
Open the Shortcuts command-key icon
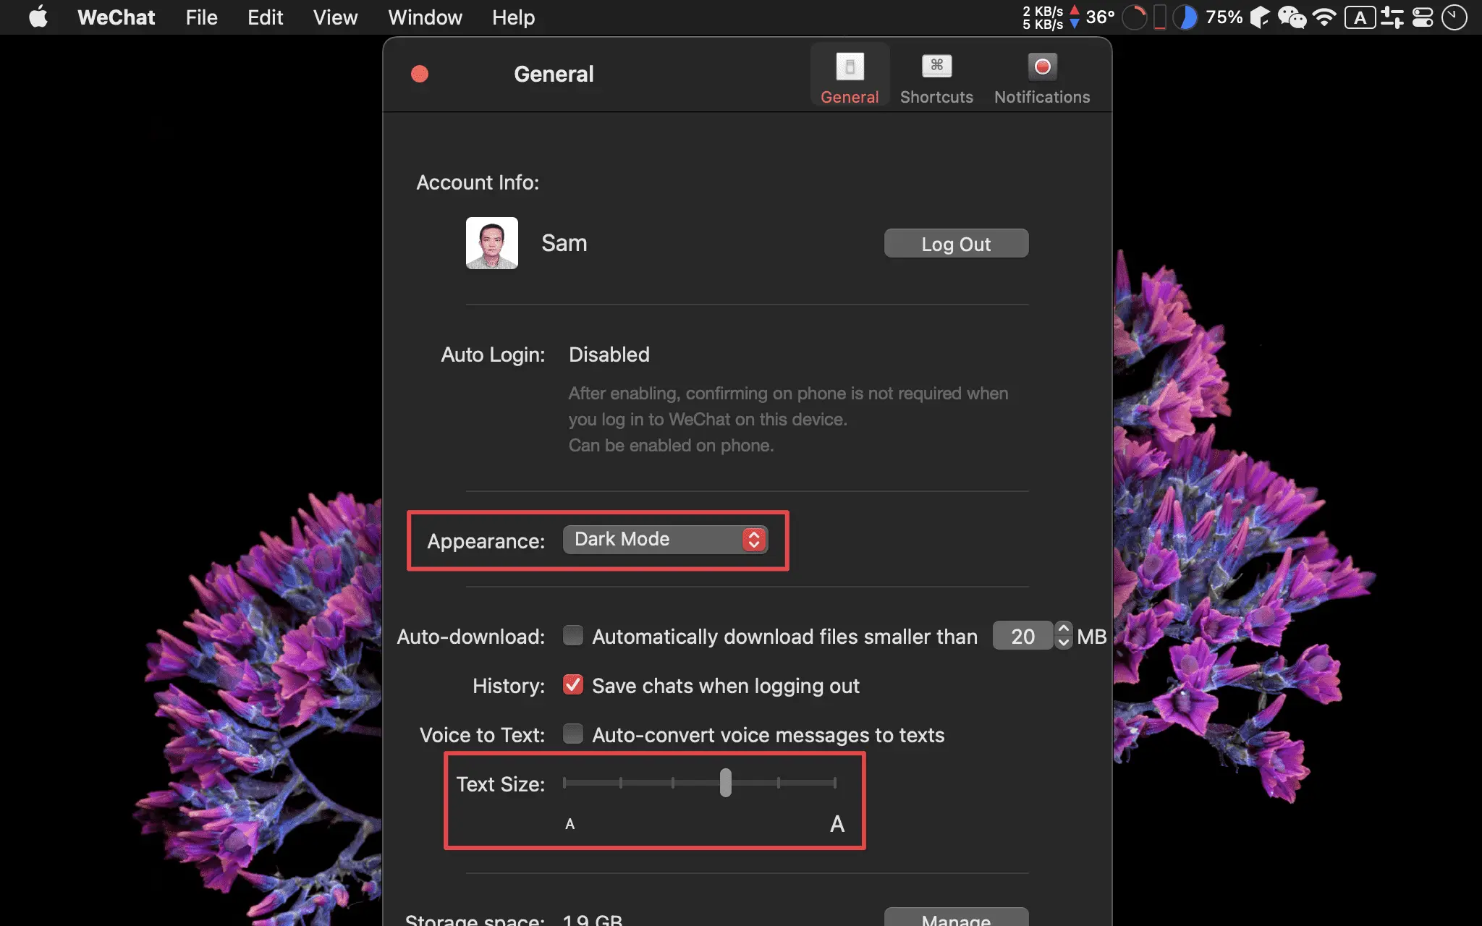coord(936,66)
